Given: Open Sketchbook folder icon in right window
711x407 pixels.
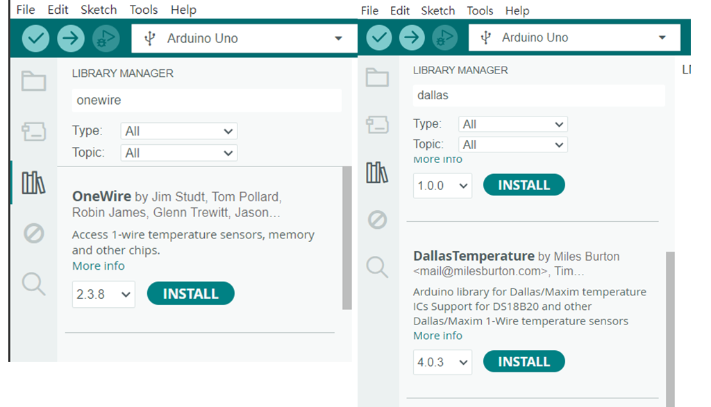Looking at the screenshot, I should 377,78.
